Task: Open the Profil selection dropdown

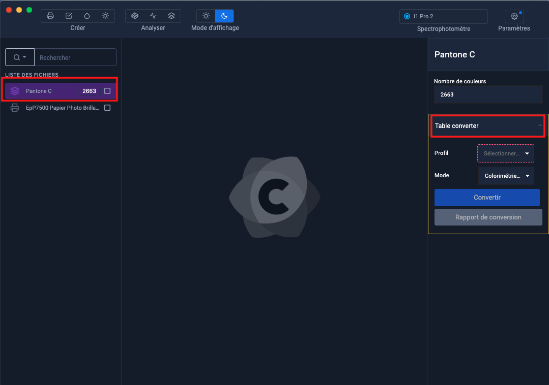Action: pos(506,153)
